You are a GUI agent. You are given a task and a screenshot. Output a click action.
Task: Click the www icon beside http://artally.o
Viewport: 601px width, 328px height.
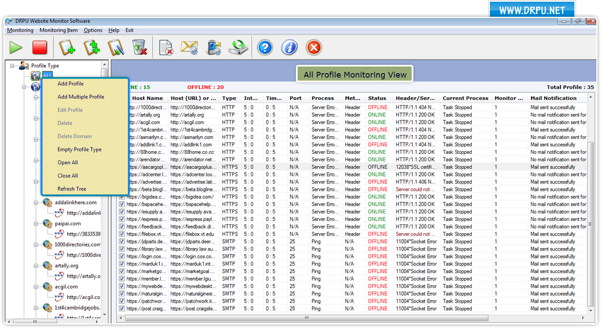pyautogui.click(x=60, y=276)
